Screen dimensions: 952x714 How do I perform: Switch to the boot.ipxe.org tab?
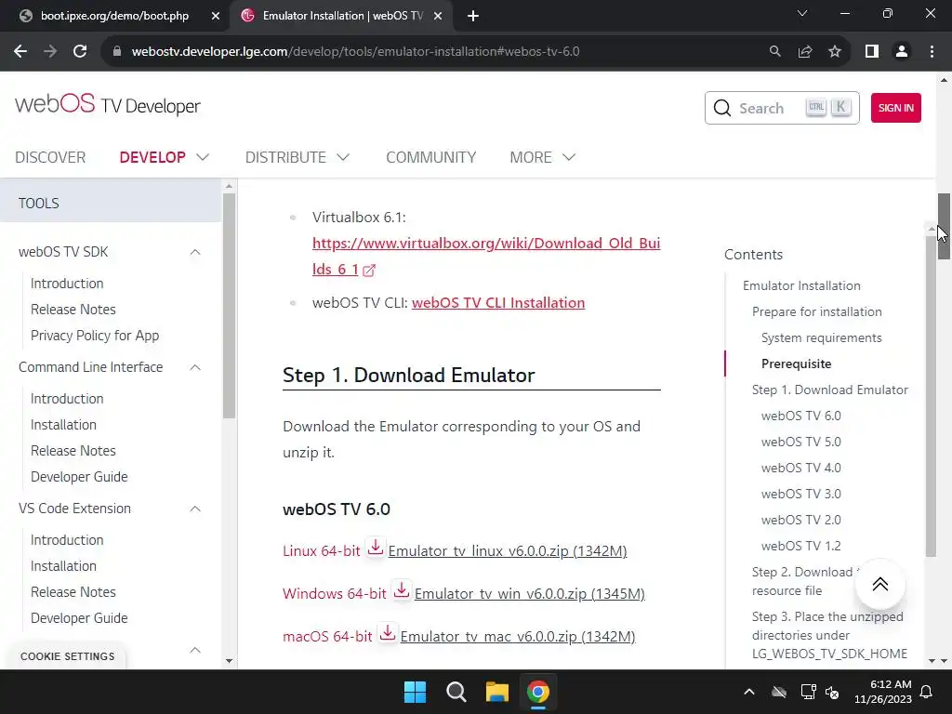pos(114,16)
